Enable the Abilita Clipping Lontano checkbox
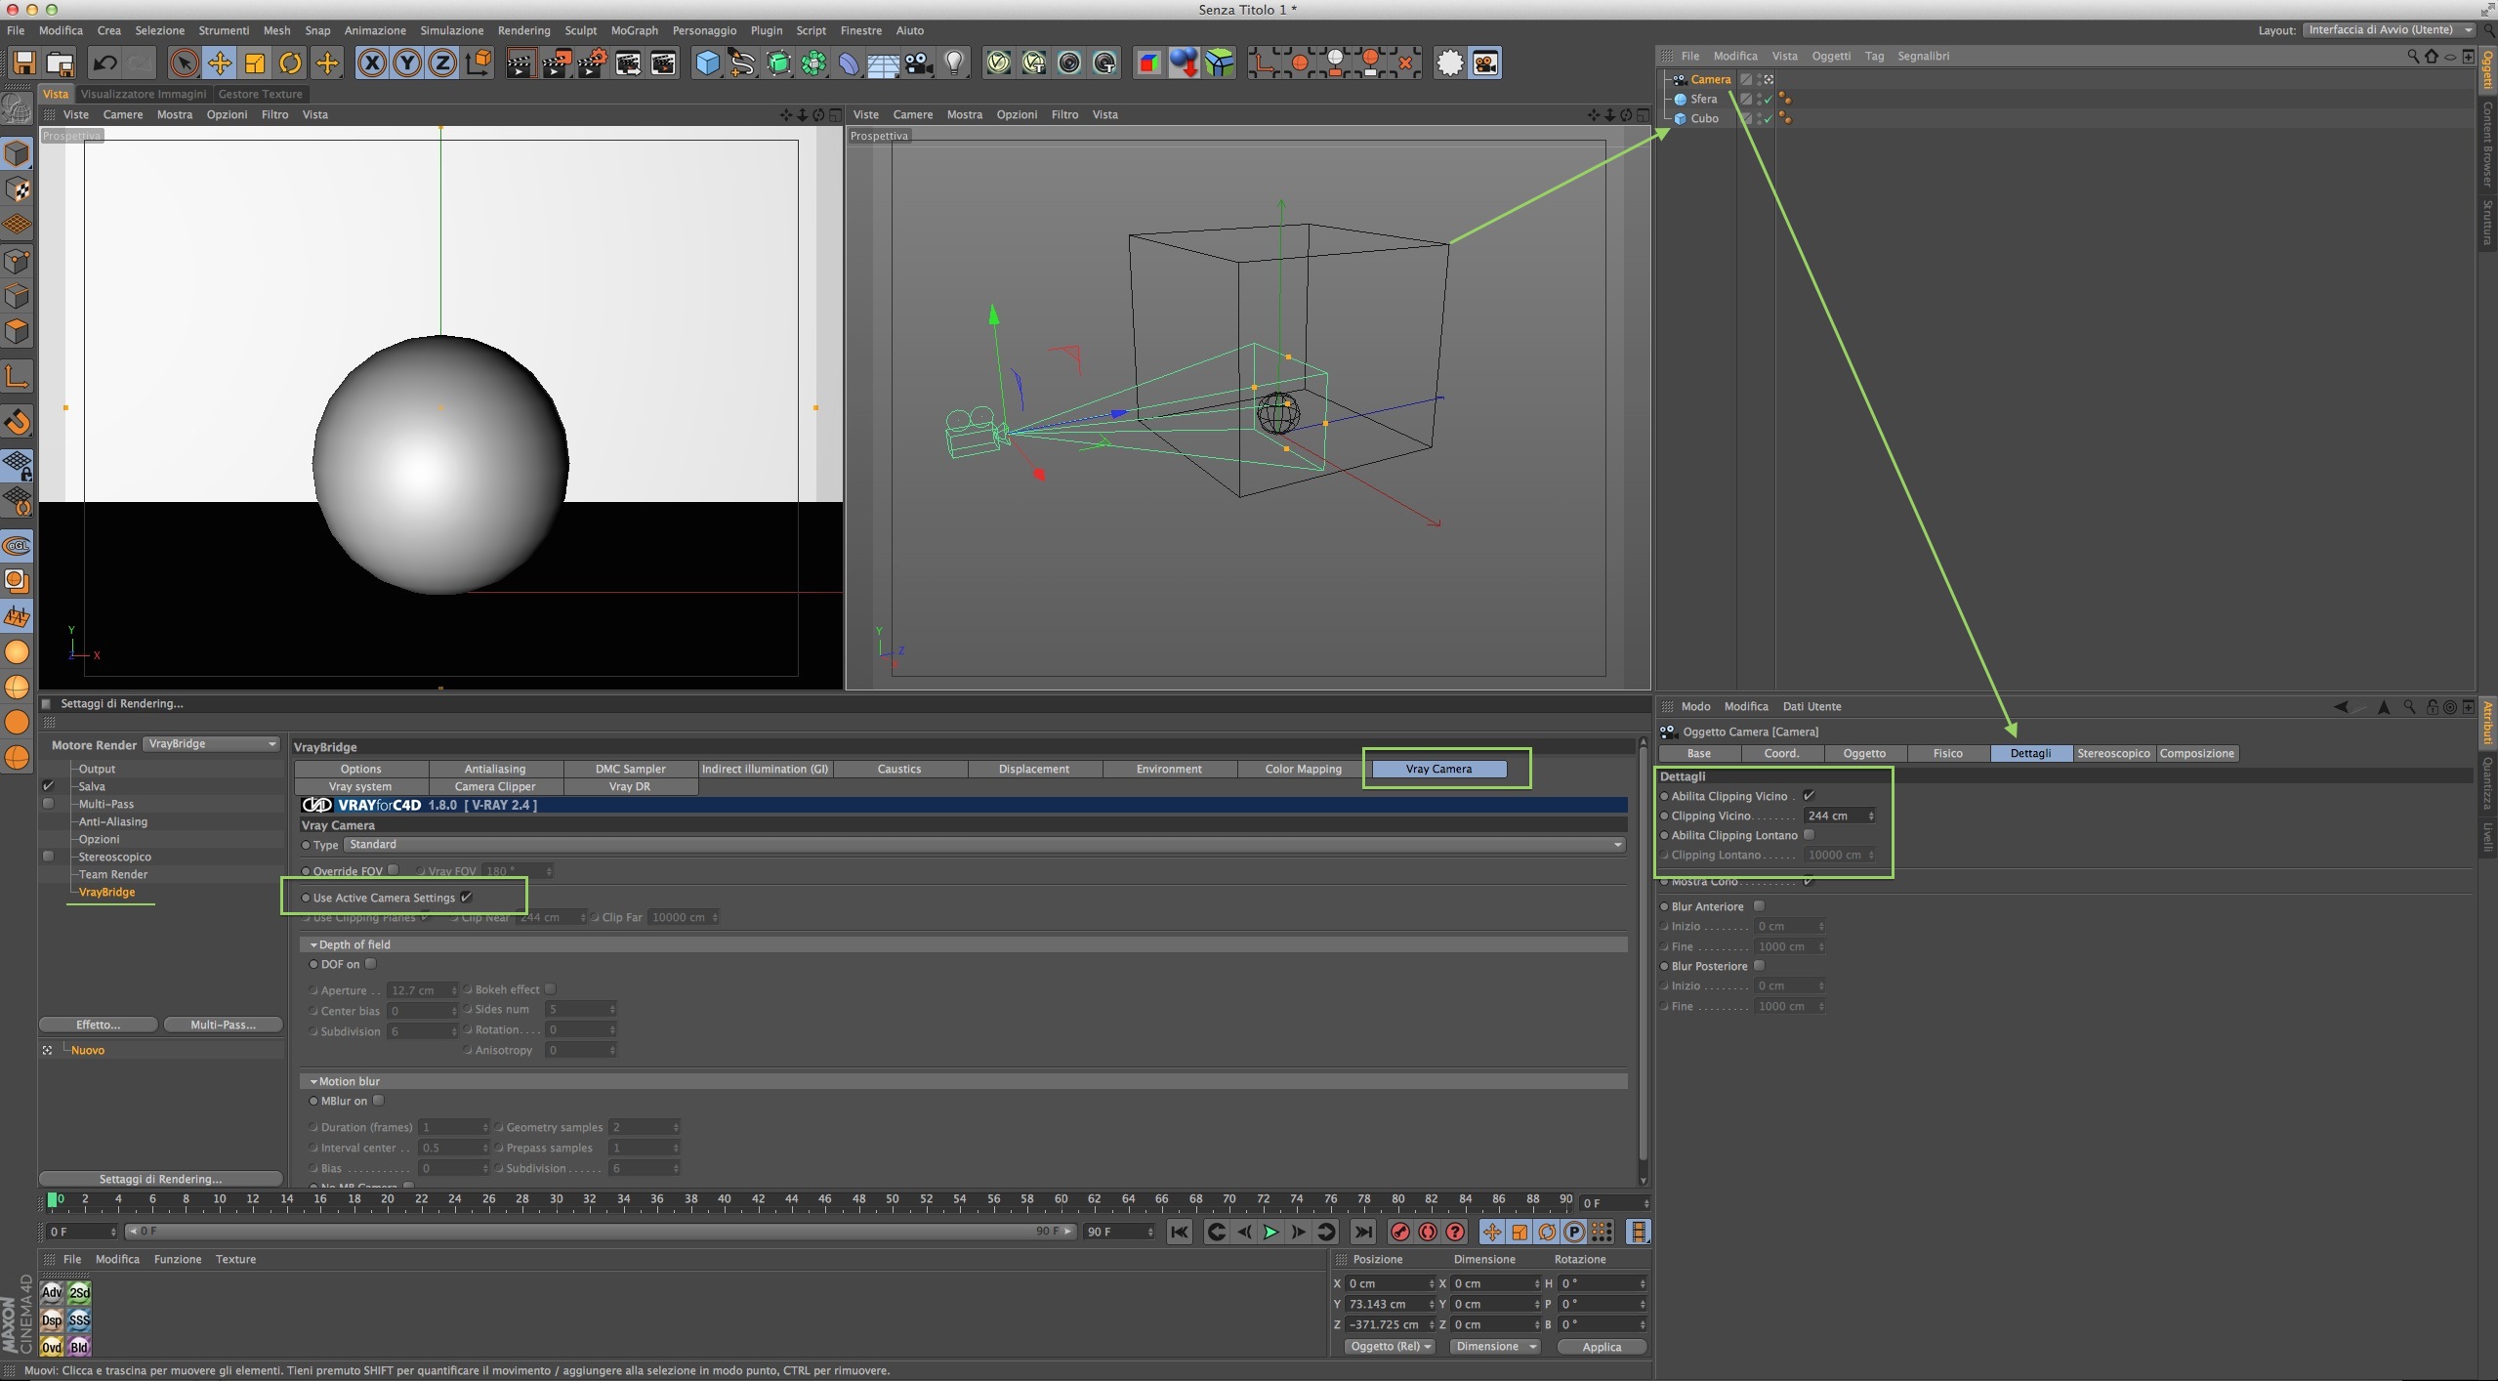This screenshot has width=2498, height=1381. coord(1809,834)
